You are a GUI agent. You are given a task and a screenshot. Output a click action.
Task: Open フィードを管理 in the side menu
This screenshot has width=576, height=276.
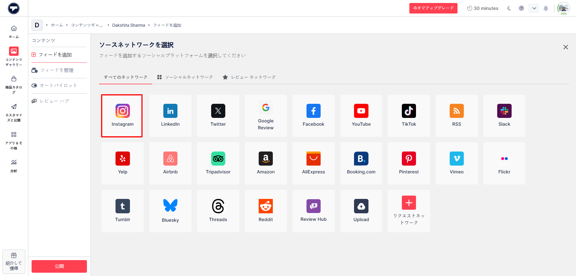59,70
